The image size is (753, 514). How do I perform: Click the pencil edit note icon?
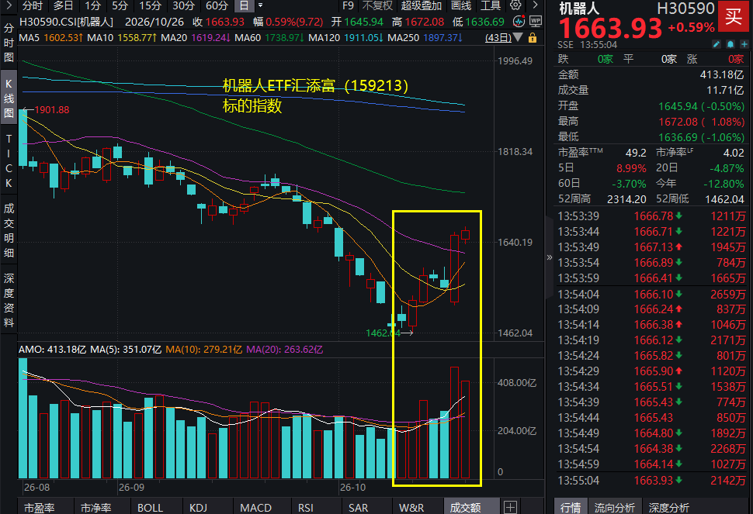[717, 44]
